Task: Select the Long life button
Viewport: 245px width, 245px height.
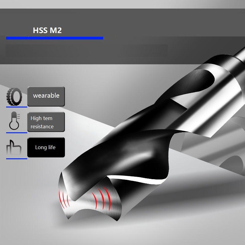Action: pos(46,147)
